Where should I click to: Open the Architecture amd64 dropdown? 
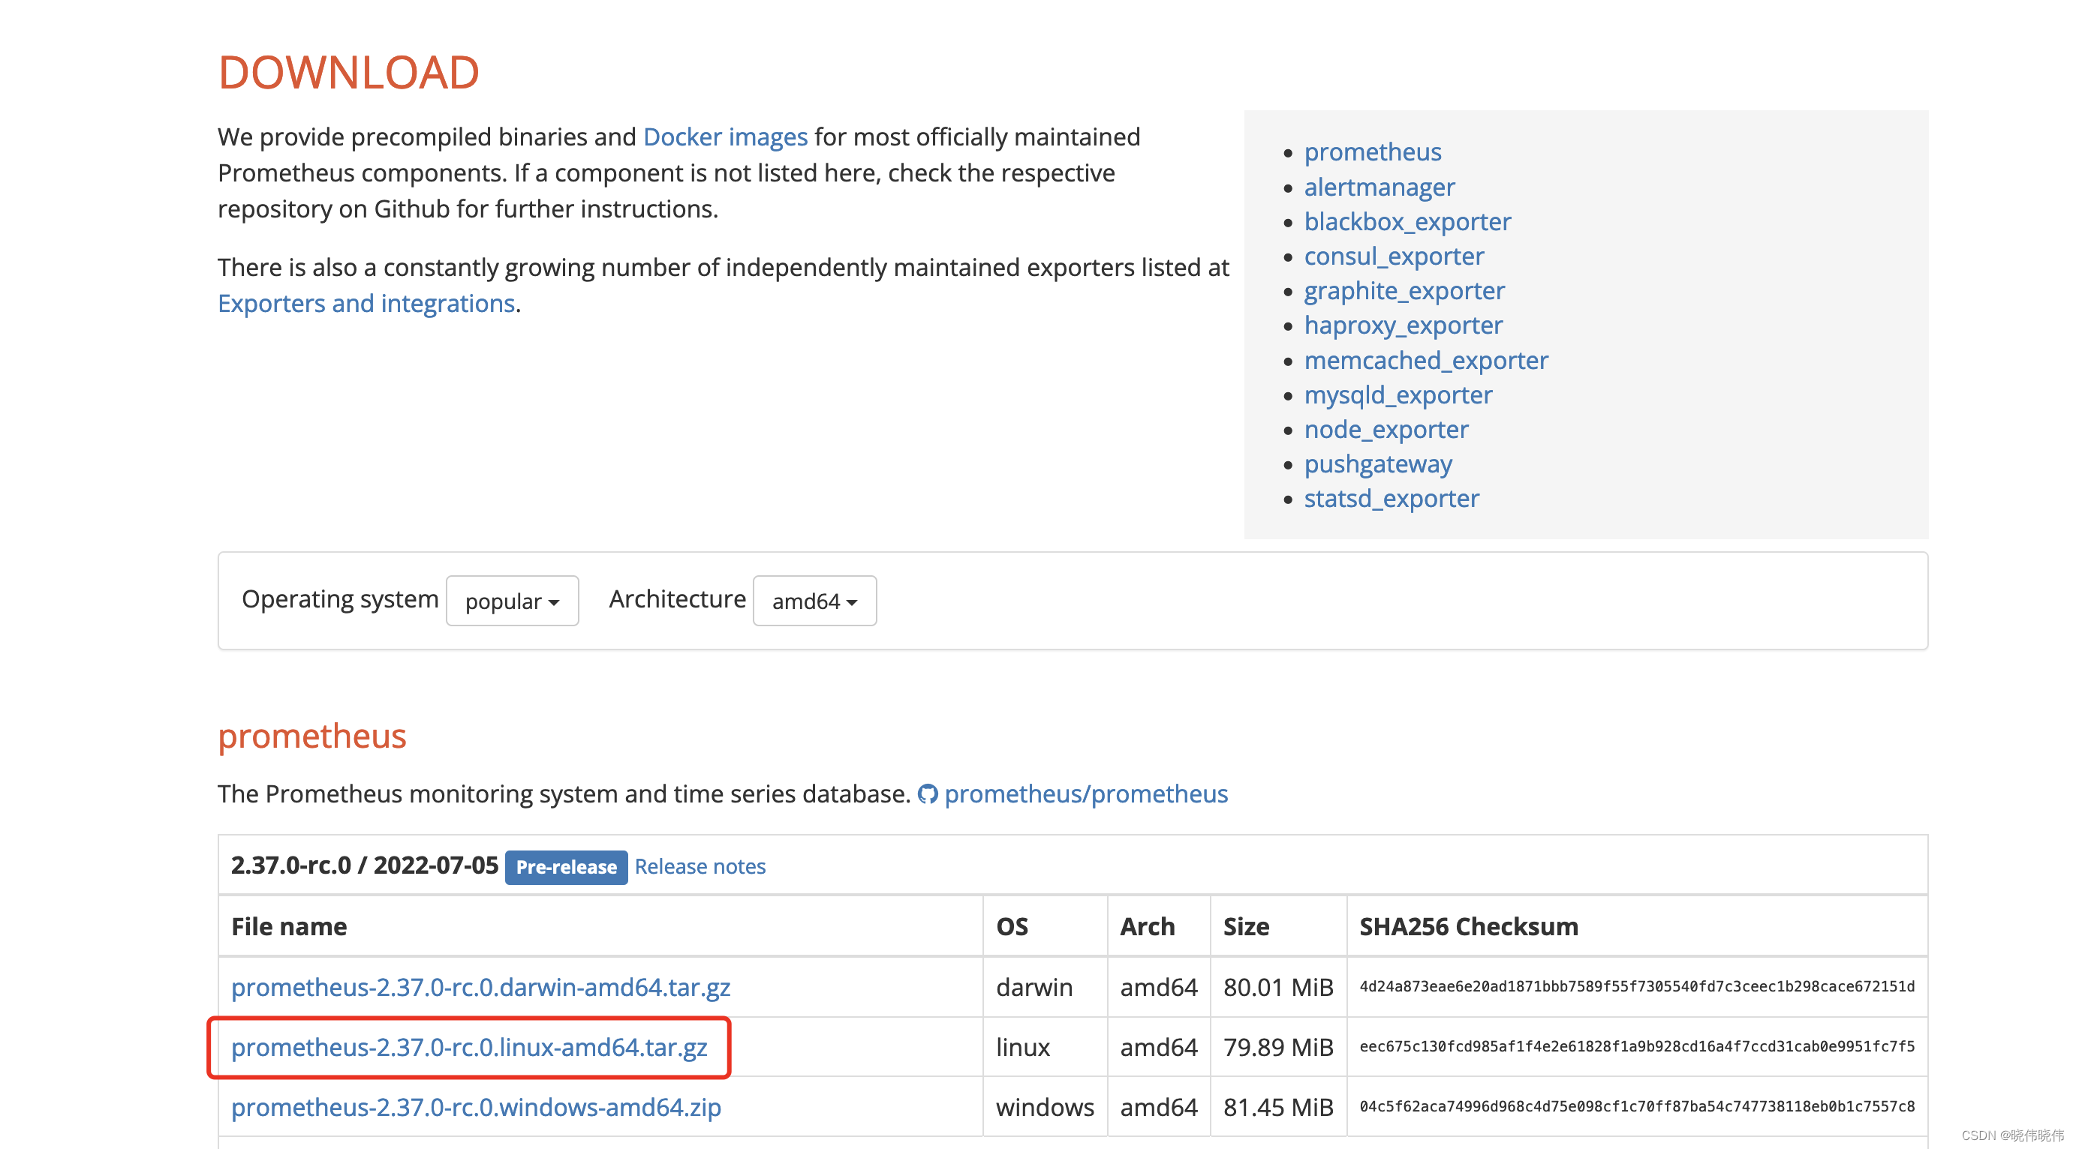coord(814,601)
